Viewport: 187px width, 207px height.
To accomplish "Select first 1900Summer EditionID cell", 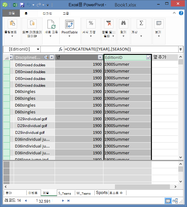I will click(128, 64).
